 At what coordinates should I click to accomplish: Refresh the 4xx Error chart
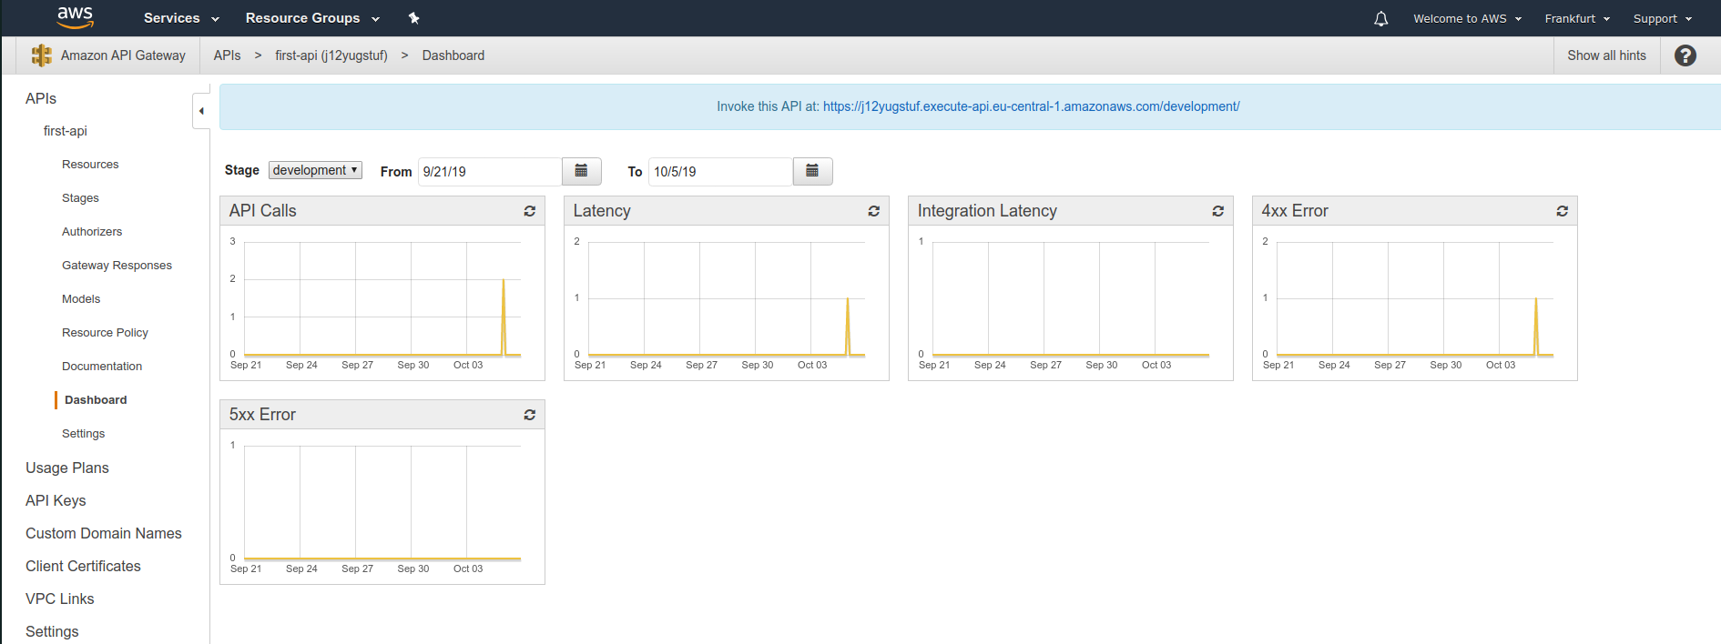pyautogui.click(x=1562, y=211)
